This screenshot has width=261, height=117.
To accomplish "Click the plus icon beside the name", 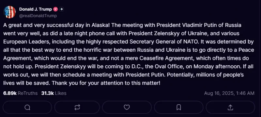I will point(61,9).
